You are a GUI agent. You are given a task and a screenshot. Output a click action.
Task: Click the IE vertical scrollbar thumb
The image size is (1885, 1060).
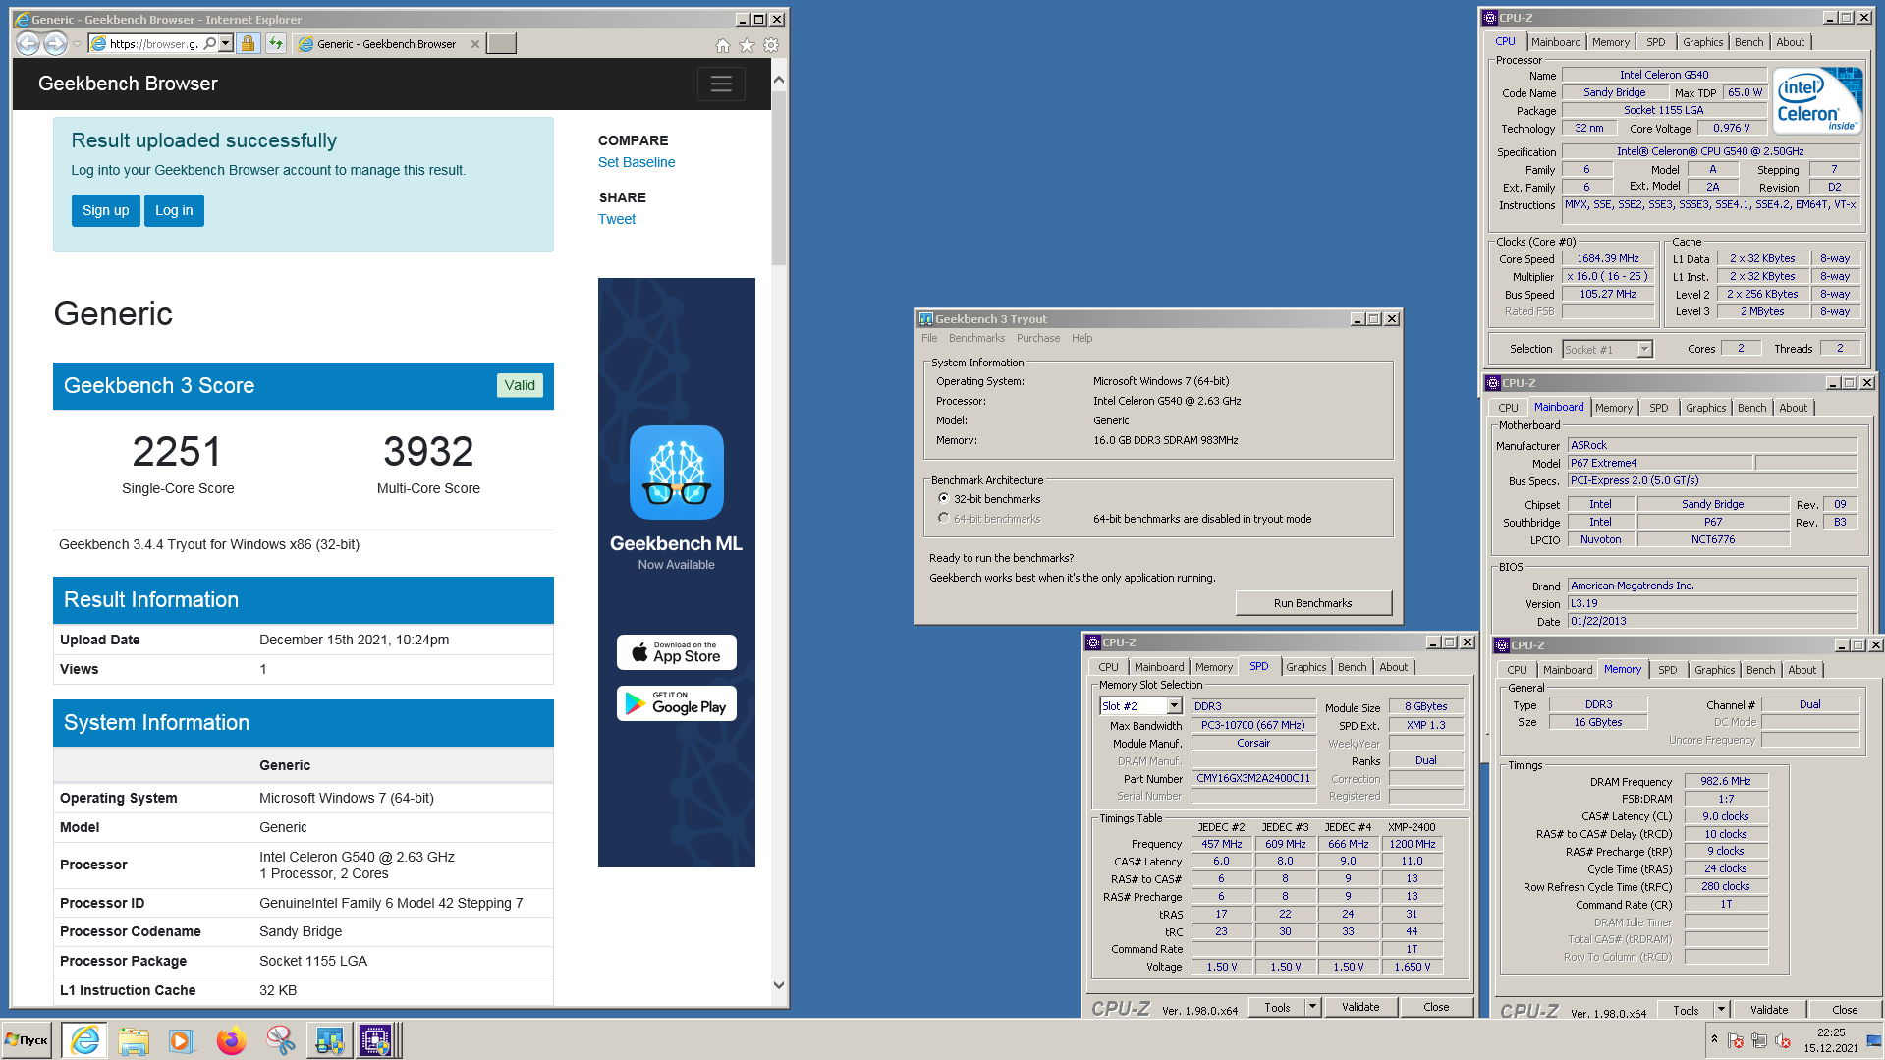tap(779, 178)
